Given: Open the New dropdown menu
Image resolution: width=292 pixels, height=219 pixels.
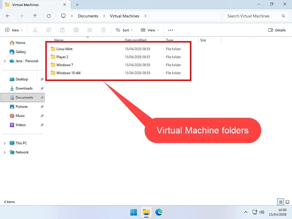Looking at the screenshot, I should pyautogui.click(x=13, y=30).
